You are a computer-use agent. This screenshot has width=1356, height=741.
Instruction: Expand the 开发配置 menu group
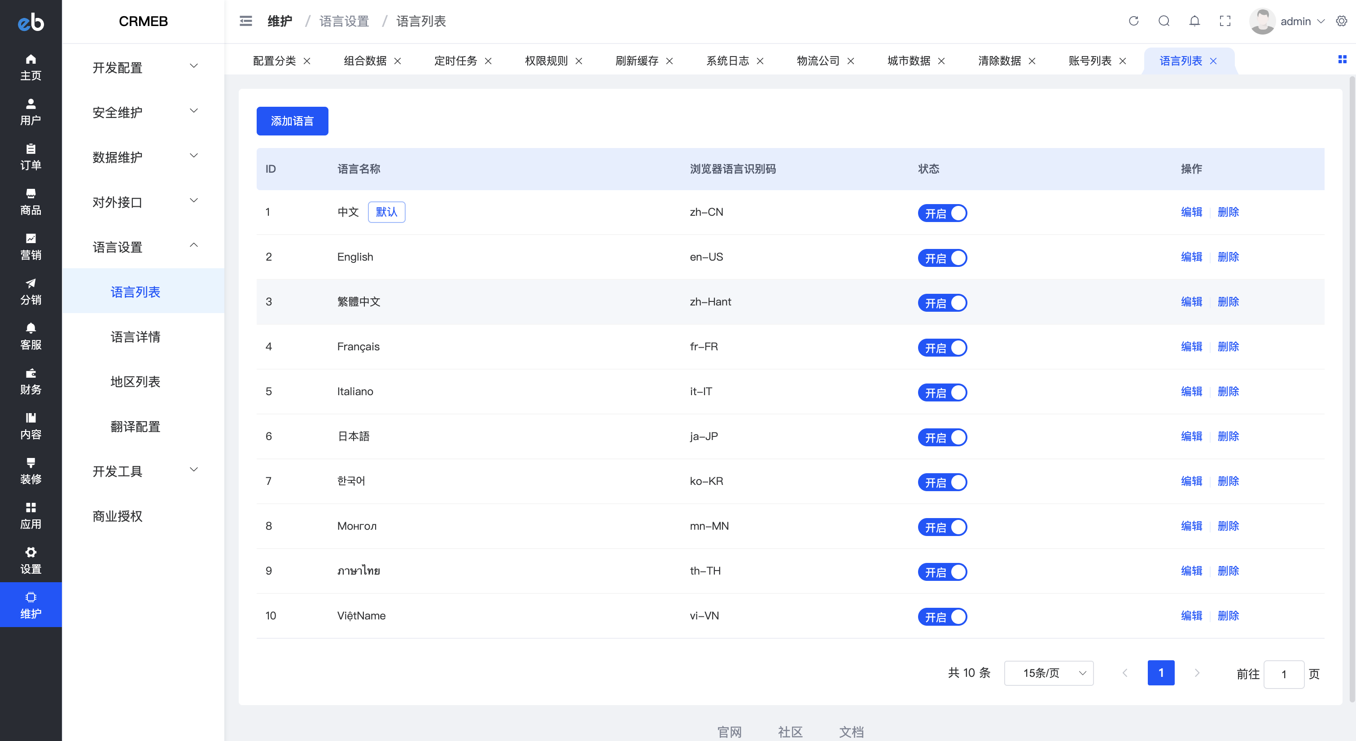pos(143,67)
